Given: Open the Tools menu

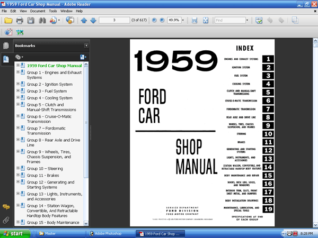Looking at the screenshot, I should click(52, 11).
